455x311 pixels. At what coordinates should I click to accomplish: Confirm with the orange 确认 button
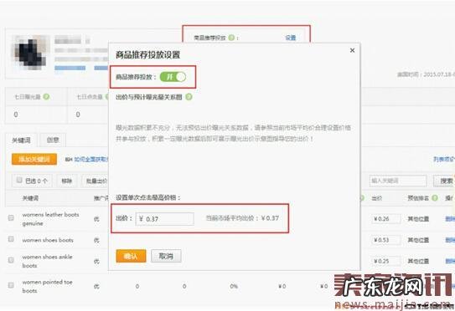tap(131, 256)
